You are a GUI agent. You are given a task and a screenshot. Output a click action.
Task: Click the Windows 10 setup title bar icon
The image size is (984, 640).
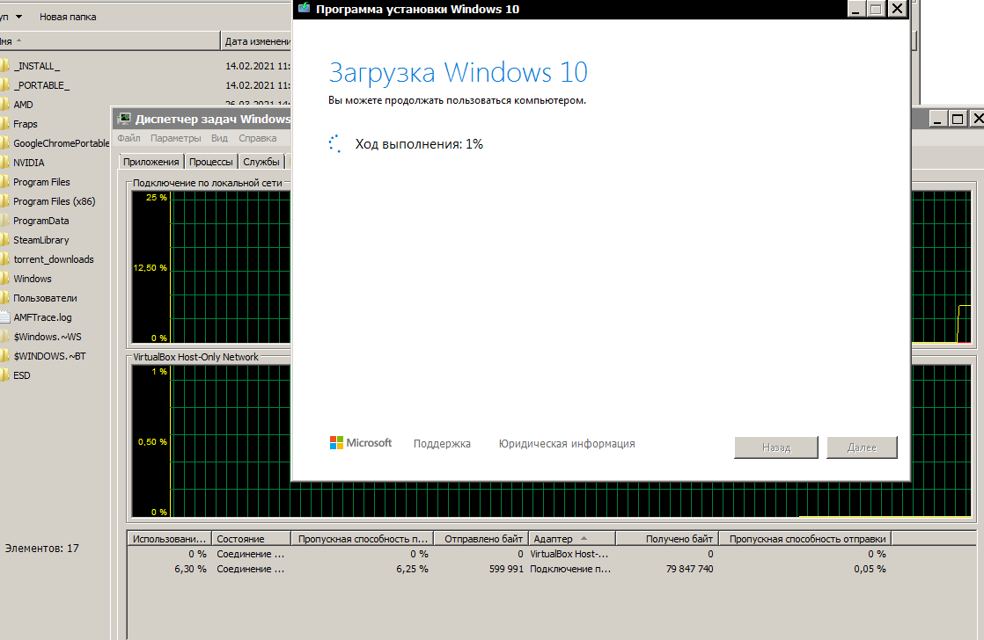coord(305,8)
